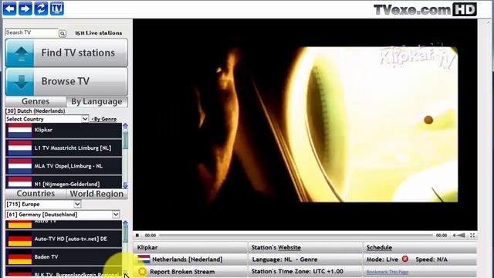Click the [30] Dutch (Nederlands) label
This screenshot has height=278, width=494.
[35, 111]
